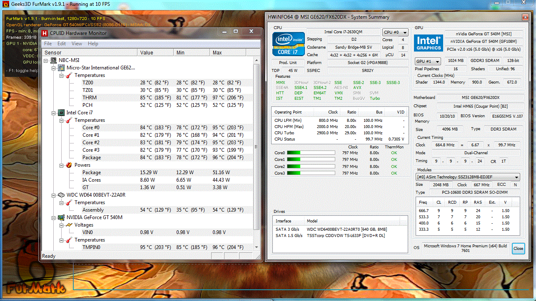Click the NVIDIA GeForce GT 540M card icon in the tree
536x301 pixels.
(x=61, y=217)
